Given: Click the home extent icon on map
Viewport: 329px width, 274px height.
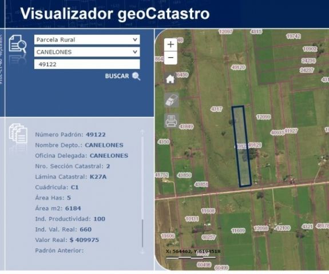Looking at the screenshot, I should 170,79.
